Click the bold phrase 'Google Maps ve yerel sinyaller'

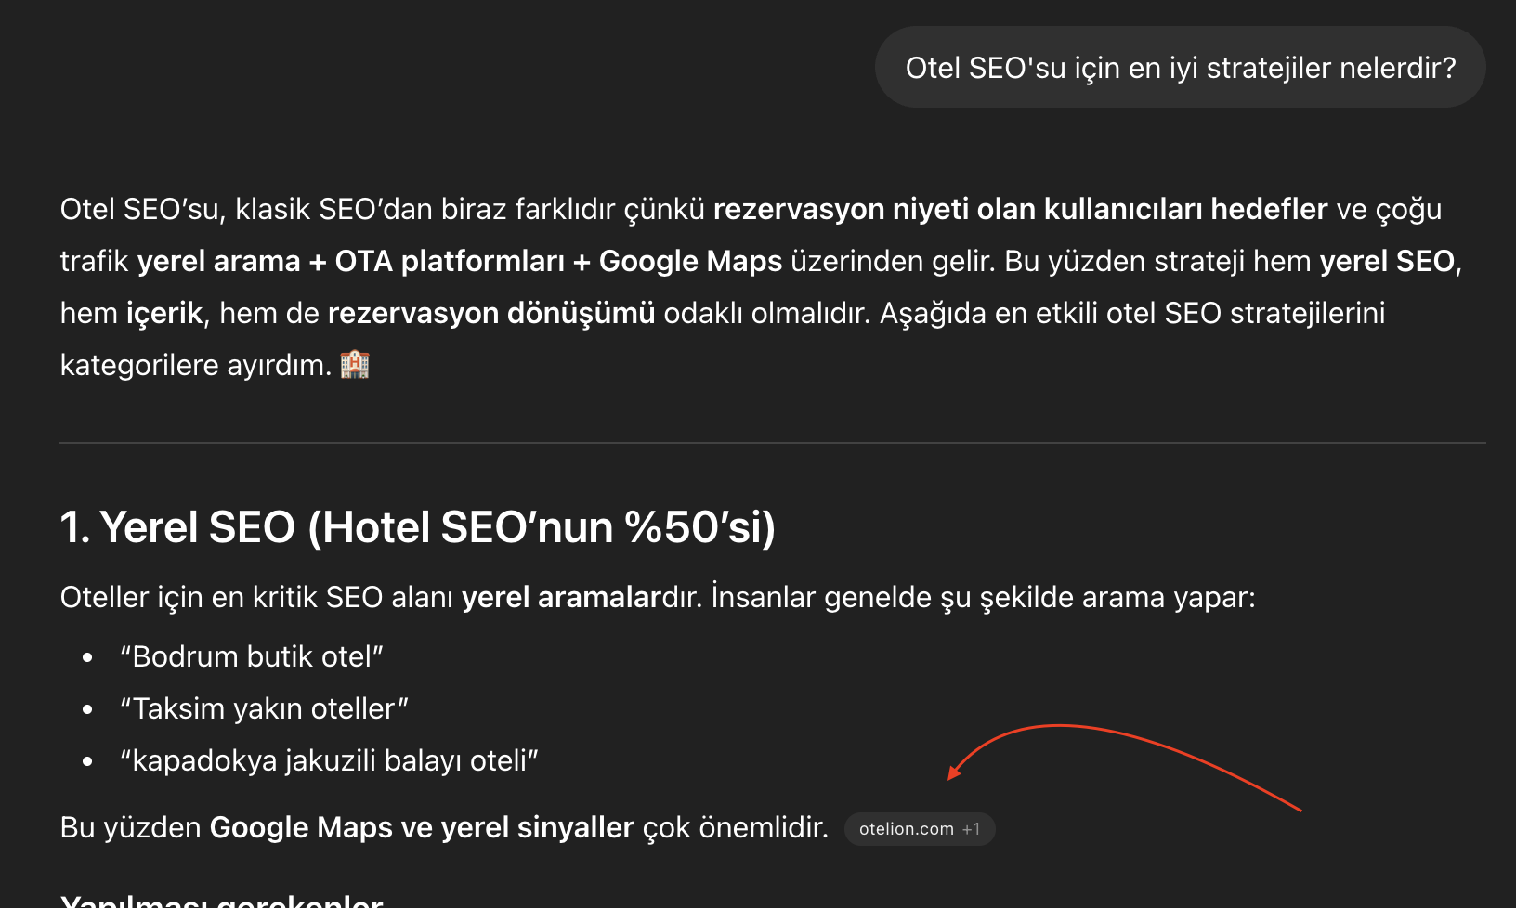[420, 826]
